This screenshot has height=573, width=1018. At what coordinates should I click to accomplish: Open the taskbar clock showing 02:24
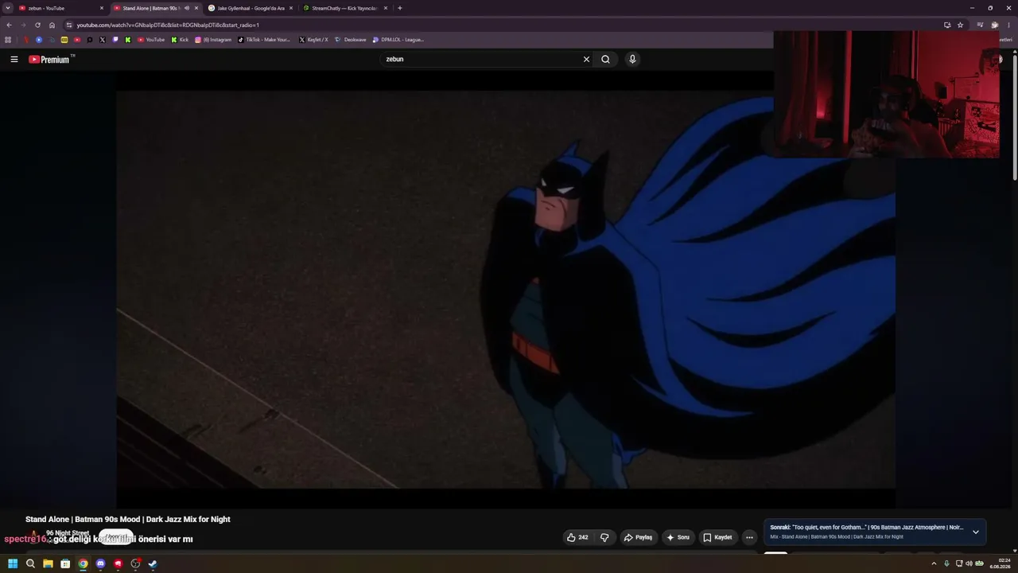coord(1000,563)
